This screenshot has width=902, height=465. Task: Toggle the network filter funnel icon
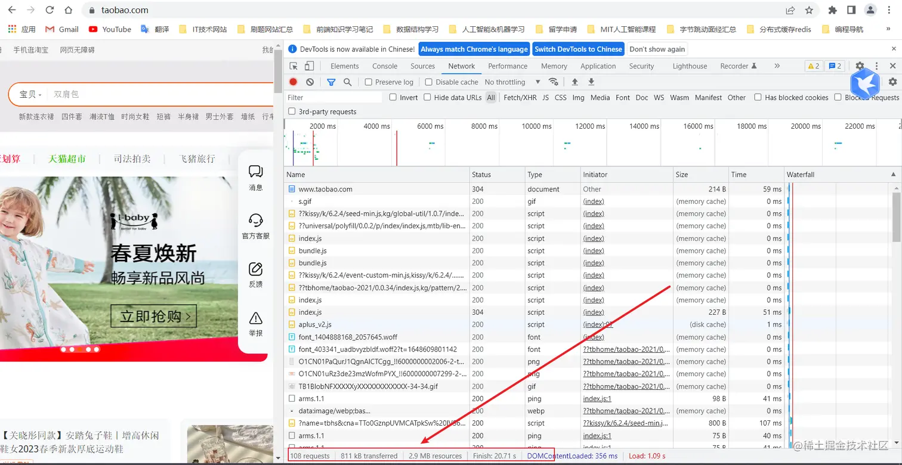331,82
